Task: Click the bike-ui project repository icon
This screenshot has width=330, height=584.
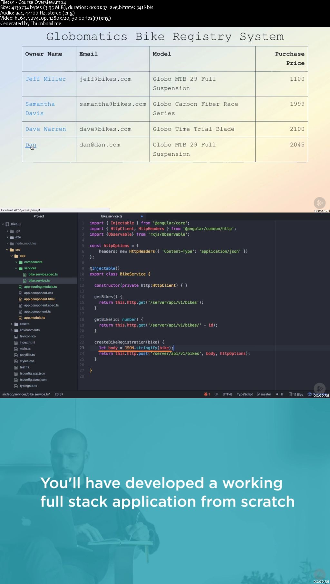Action: click(x=7, y=224)
